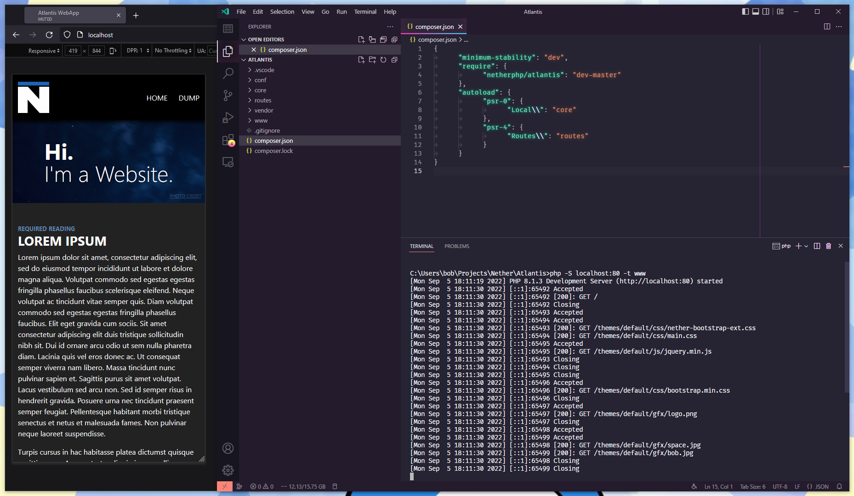Create new file in ATLANTIS folder

(361, 60)
